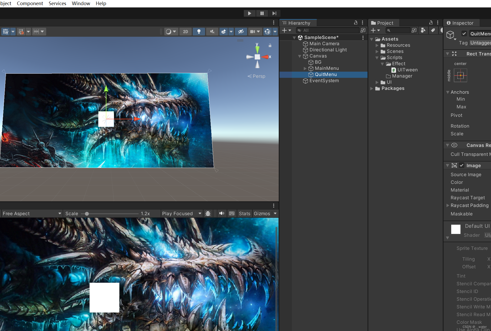
Task: Collapse the Effect folder in Project
Action: point(382,64)
